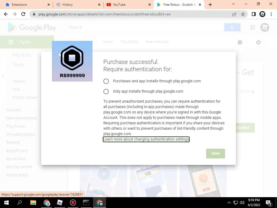Close the YouTube tab
This screenshot has width=277, height=208.
pyautogui.click(x=150, y=5)
